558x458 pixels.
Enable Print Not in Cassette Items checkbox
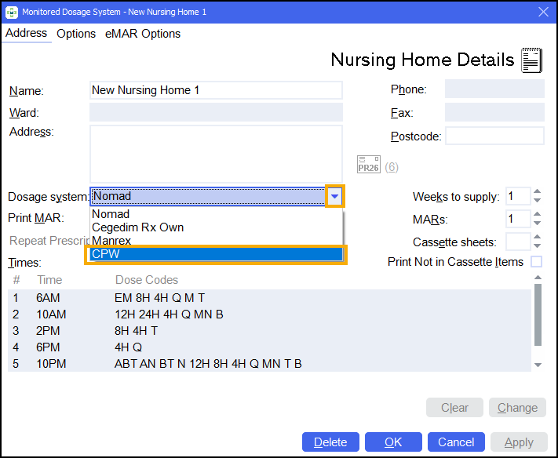click(537, 262)
